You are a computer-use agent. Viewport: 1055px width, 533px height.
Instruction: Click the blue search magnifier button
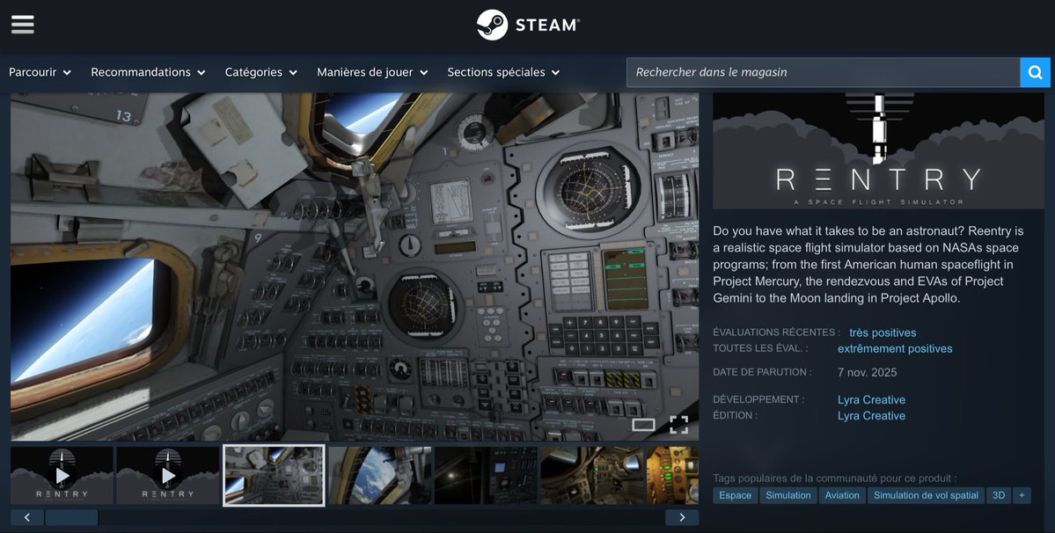coord(1035,72)
